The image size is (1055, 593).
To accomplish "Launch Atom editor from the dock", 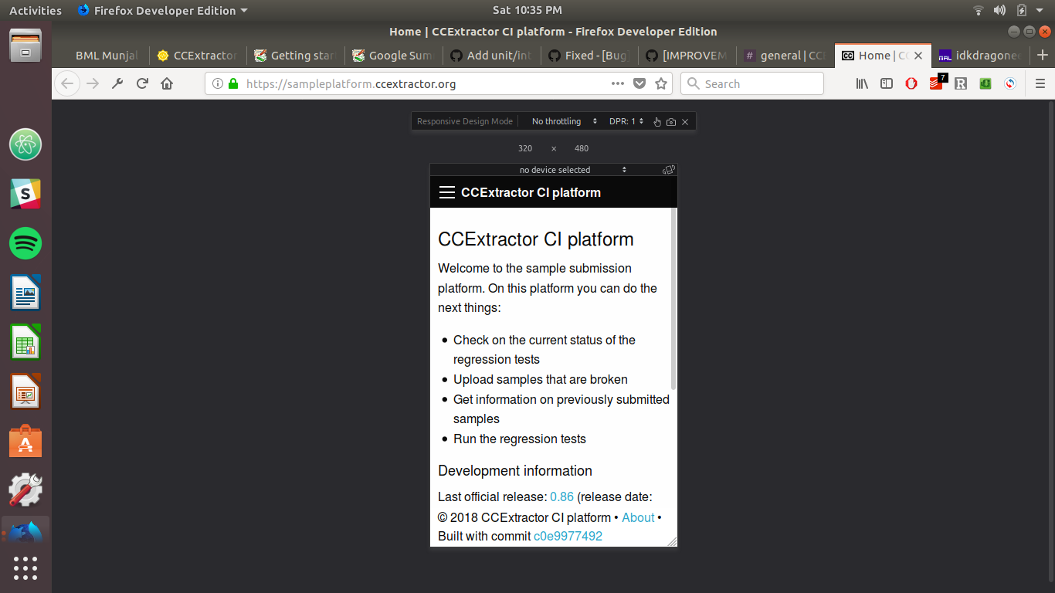I will click(x=25, y=144).
